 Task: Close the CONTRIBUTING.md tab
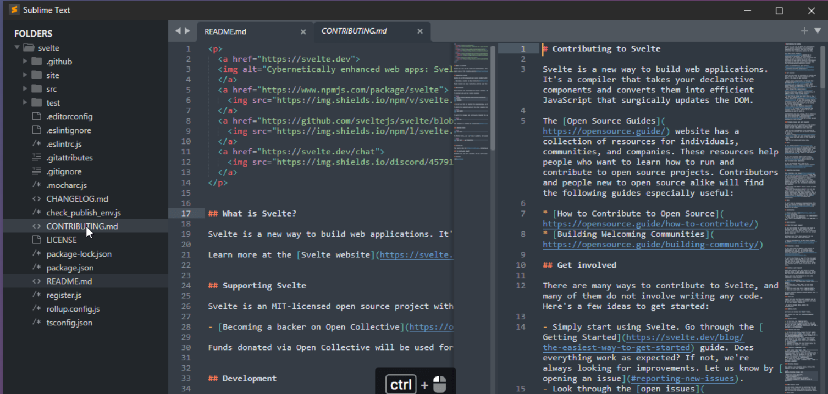point(420,31)
